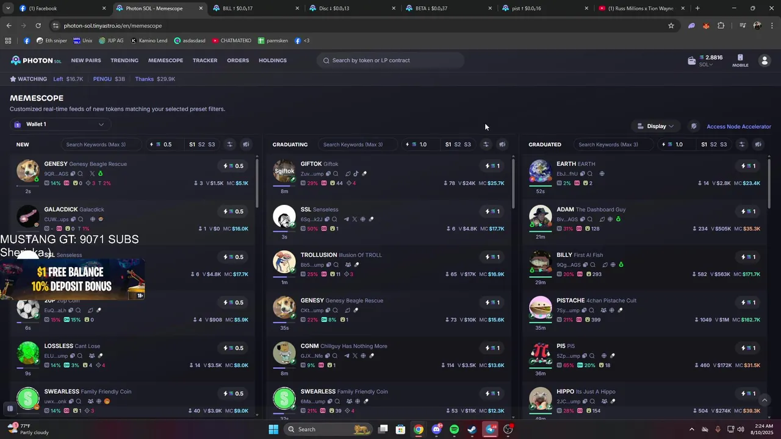Focus the token or LP contract search box
The height and width of the screenshot is (439, 781).
[390, 60]
